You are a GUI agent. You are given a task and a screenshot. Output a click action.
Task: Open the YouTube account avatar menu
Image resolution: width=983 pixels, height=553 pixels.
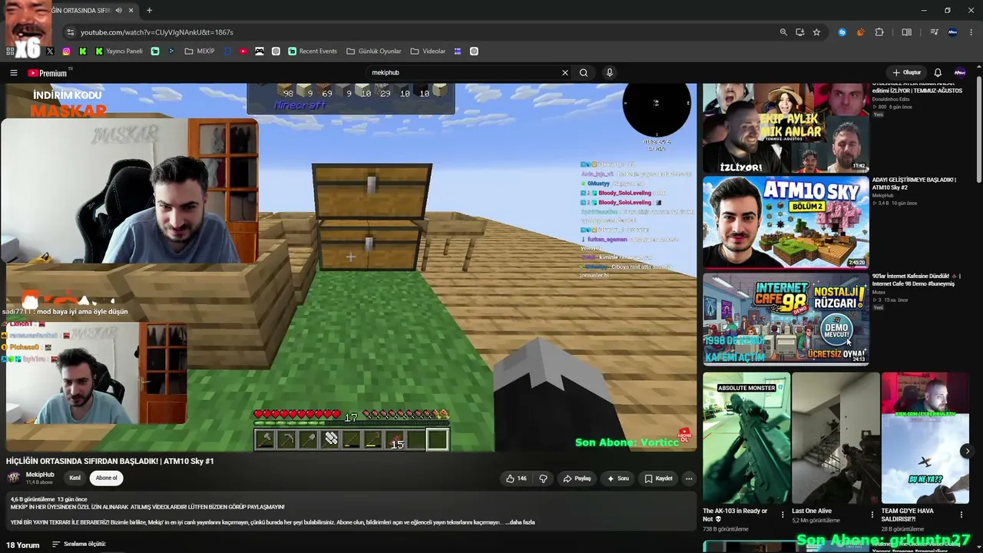[x=960, y=73]
